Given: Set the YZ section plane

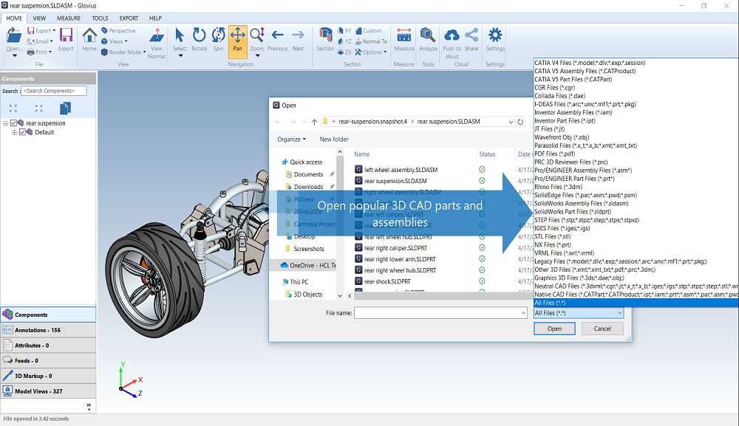Looking at the screenshot, I should pos(344,41).
